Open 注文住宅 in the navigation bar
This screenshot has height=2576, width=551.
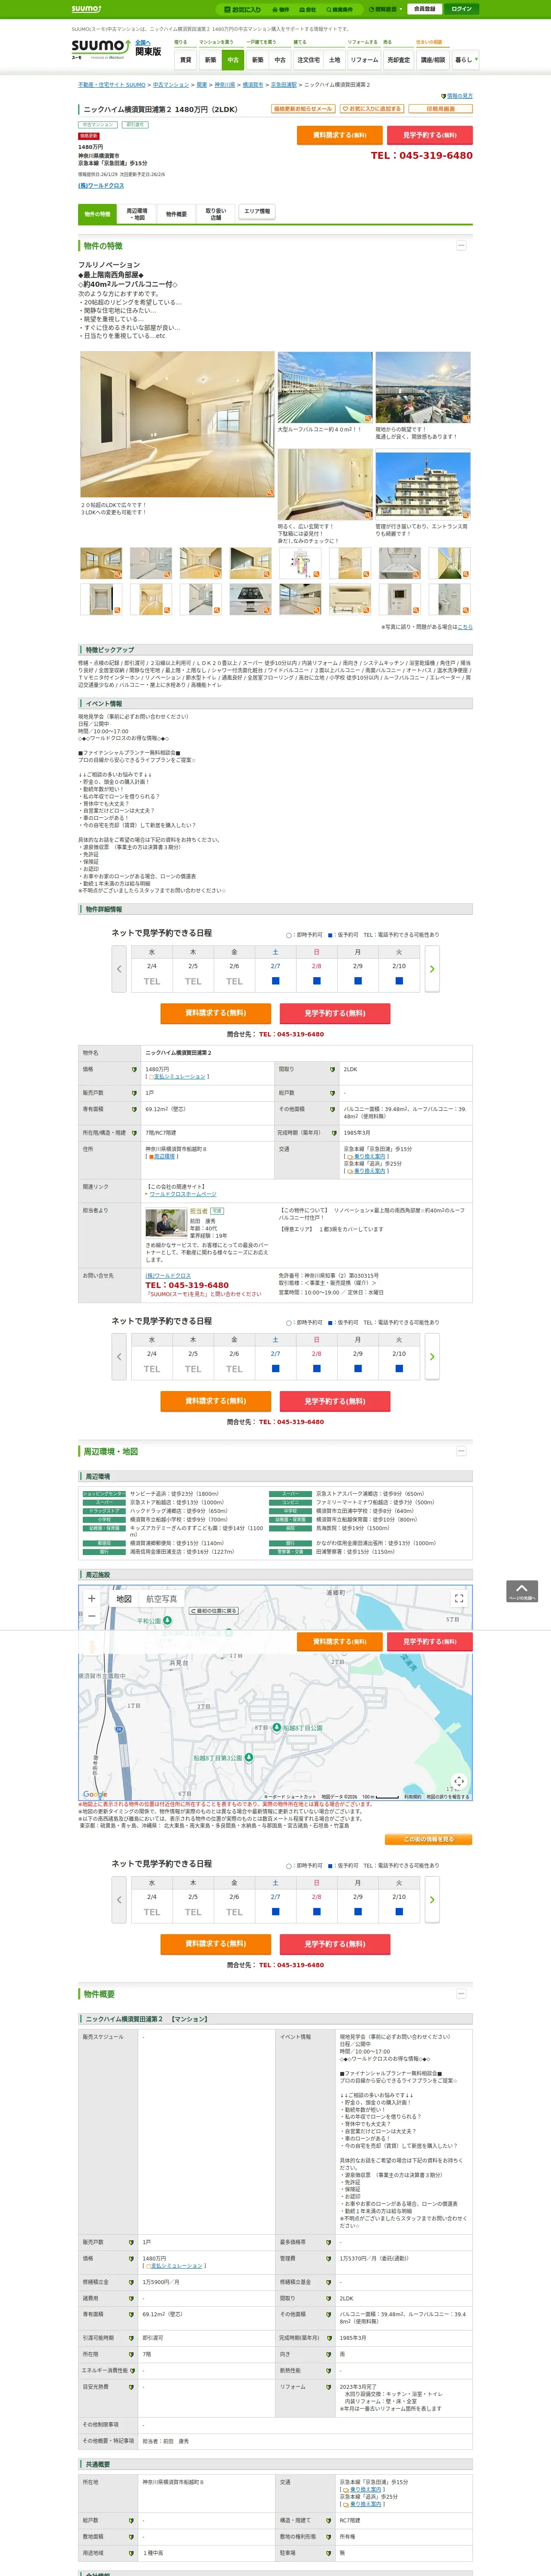308,60
